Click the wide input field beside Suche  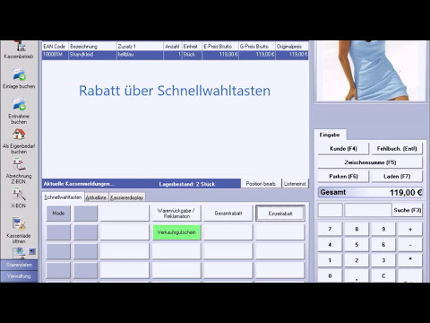368,210
